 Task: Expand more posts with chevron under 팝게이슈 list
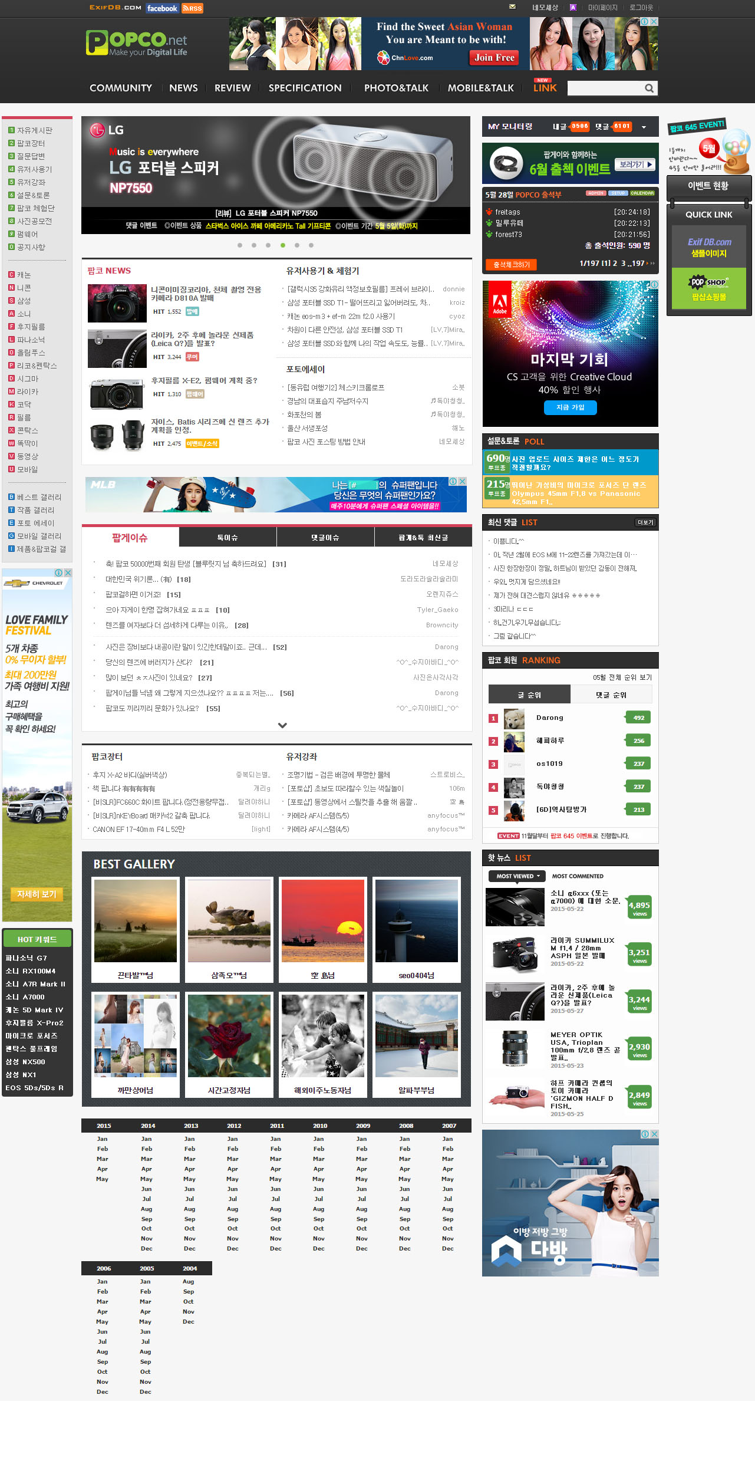pos(282,726)
